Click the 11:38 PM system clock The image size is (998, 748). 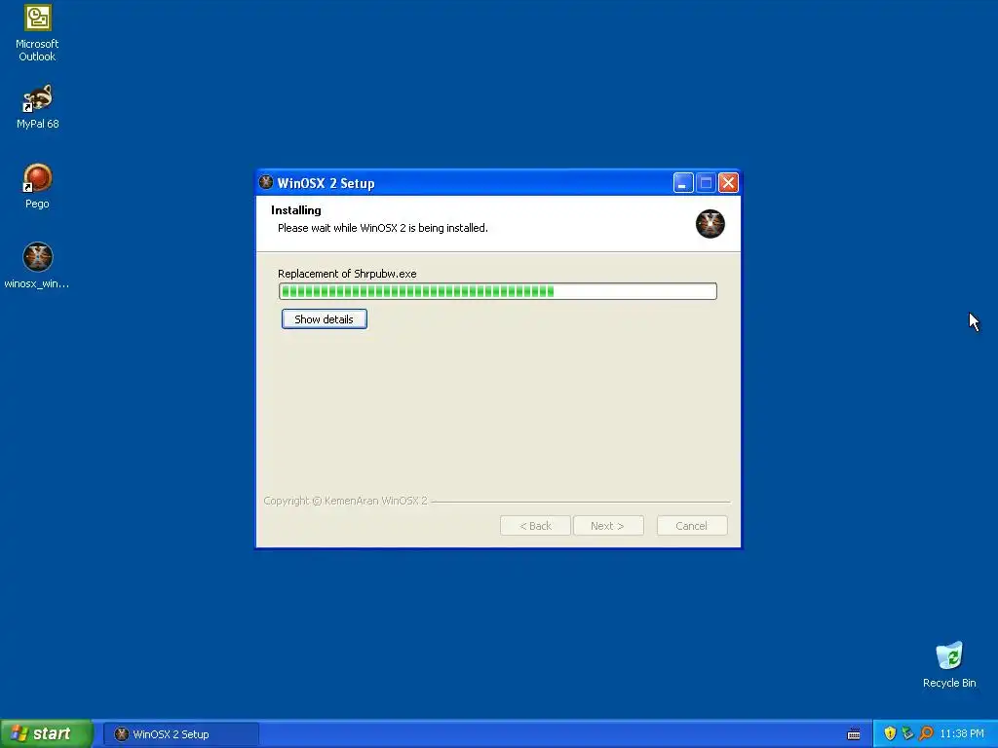tap(962, 734)
